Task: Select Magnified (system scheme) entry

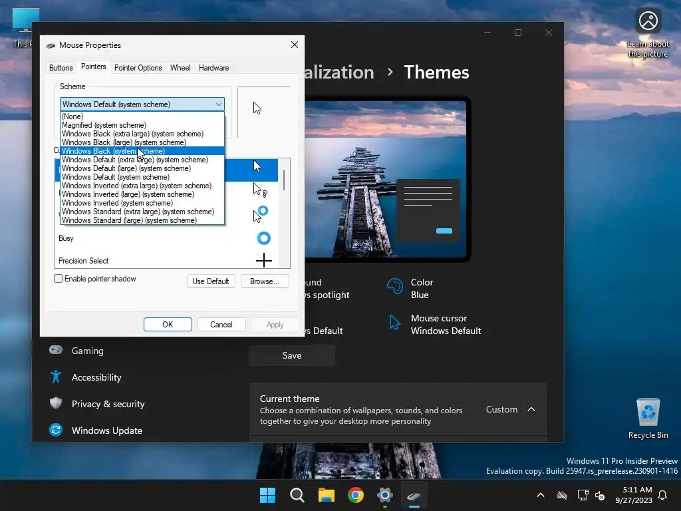Action: click(x=142, y=124)
